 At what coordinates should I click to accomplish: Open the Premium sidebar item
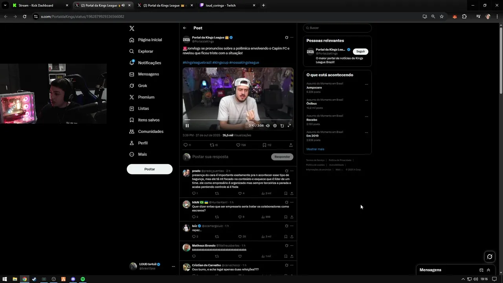click(141, 97)
